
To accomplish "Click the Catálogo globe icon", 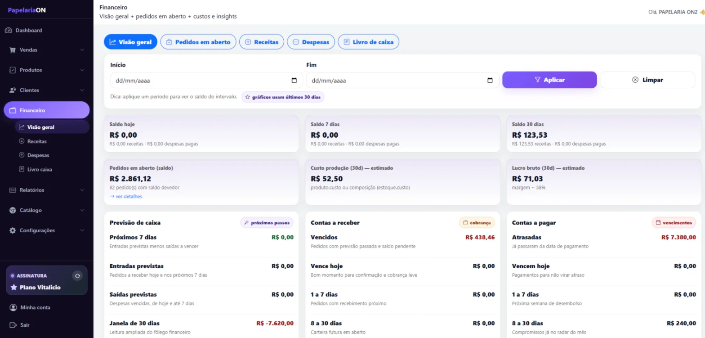I will click(13, 210).
